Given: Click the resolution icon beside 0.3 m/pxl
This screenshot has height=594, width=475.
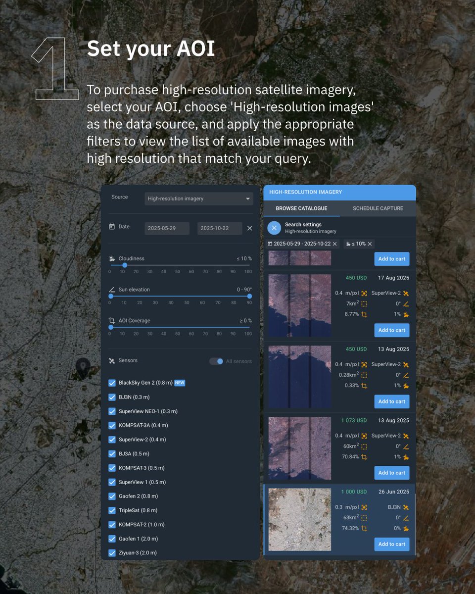Looking at the screenshot, I should pos(364,507).
